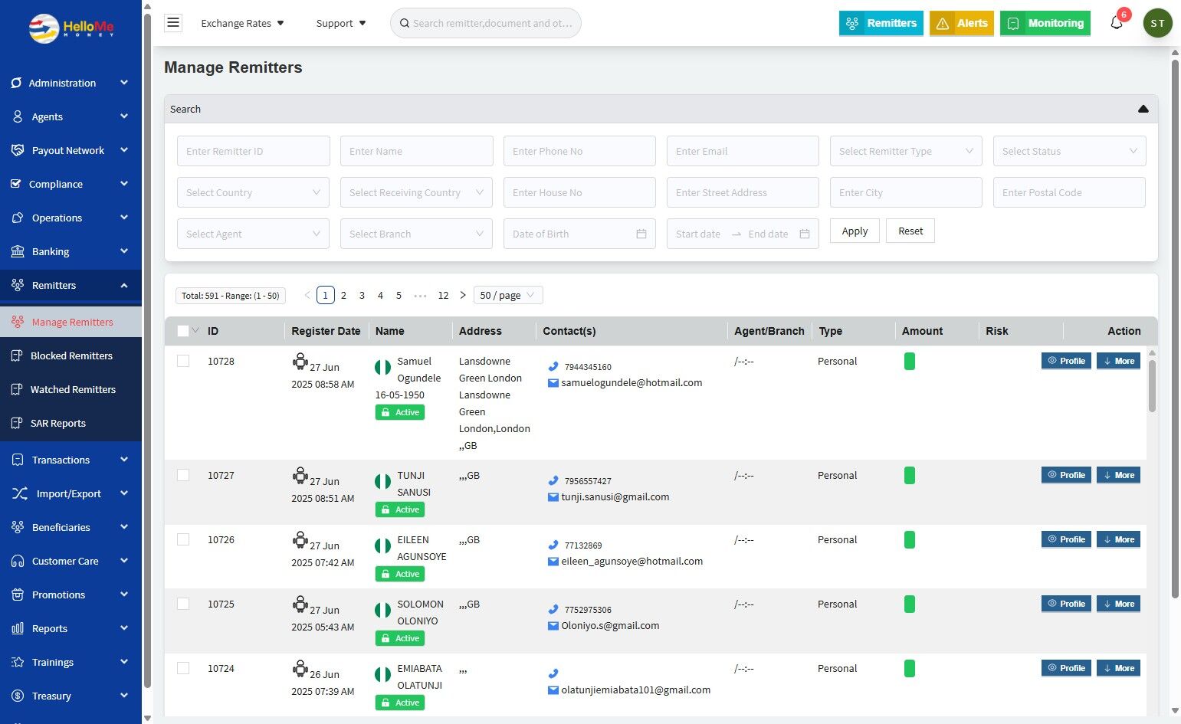Open Watched Remitters in the sidebar
1181x724 pixels.
(71, 389)
